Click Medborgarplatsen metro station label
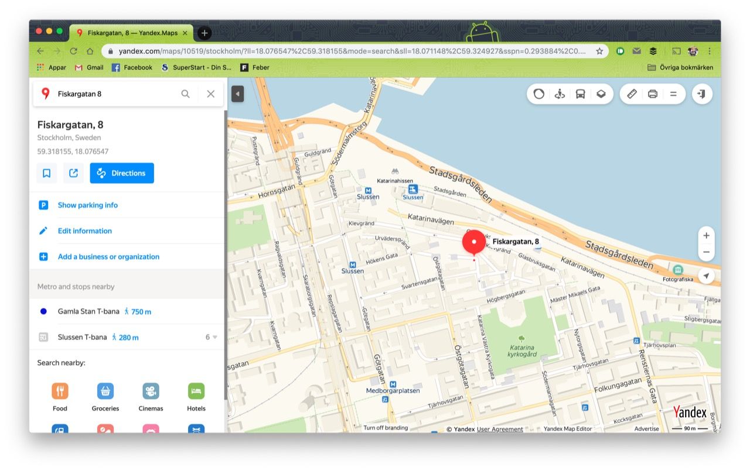The width and height of the screenshot is (750, 471). coord(393,390)
